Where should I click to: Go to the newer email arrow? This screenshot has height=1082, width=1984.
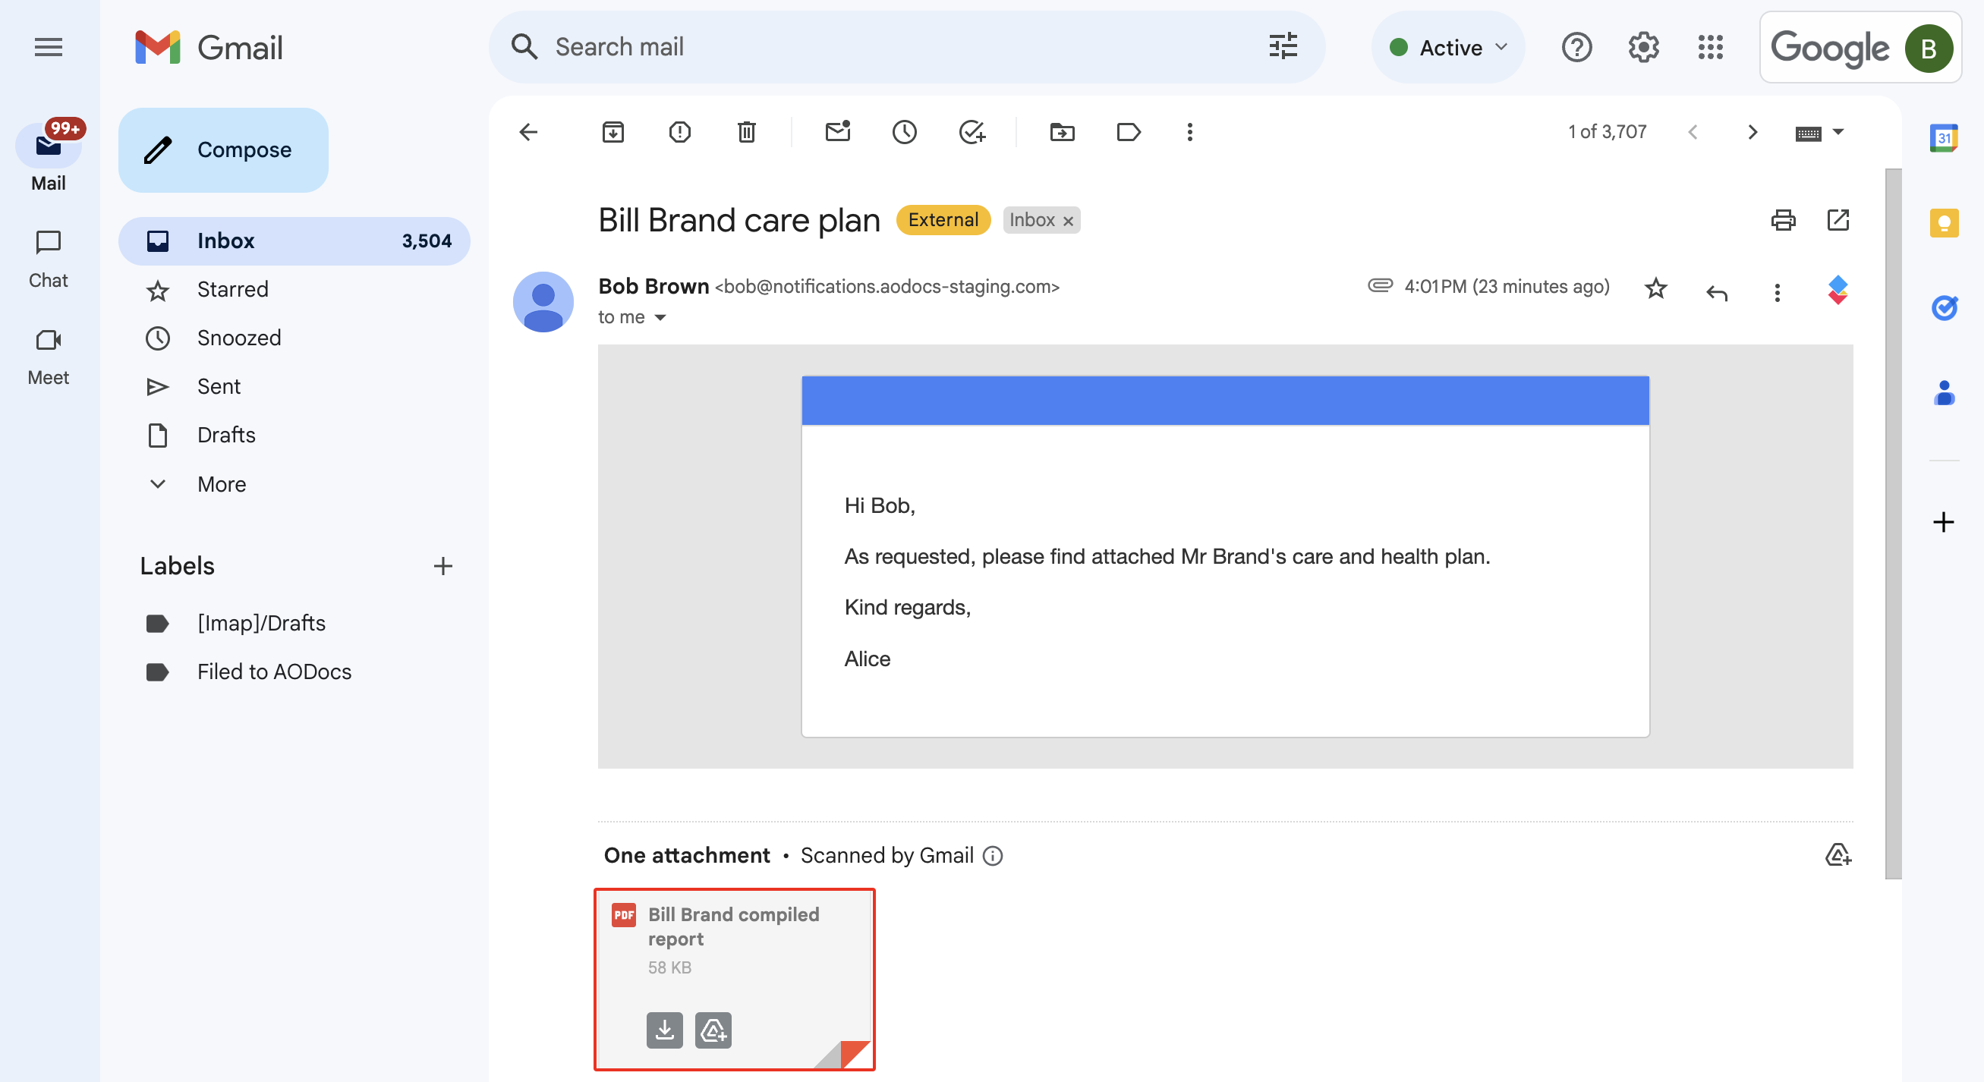coord(1693,133)
